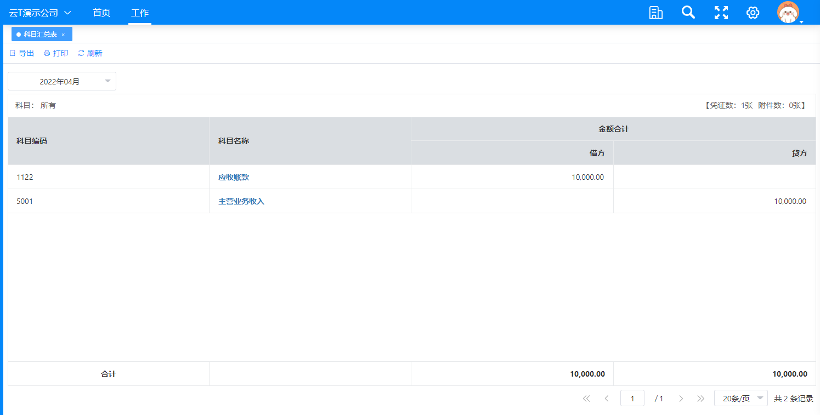Toggle fullscreen using the expand arrows icon
Viewport: 820px width, 415px height.
pos(721,13)
